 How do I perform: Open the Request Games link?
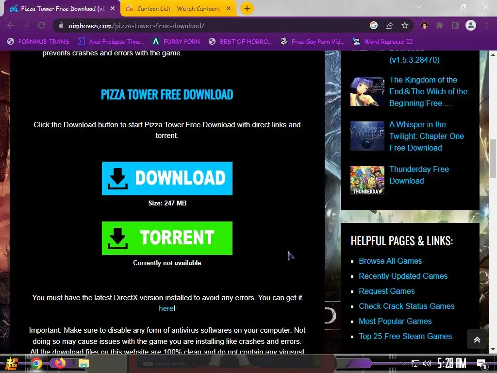coord(386,291)
